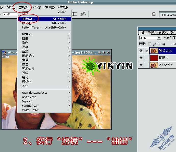Enable lock image pixels brush icon
Viewport: 176px width, 152px height.
[154, 44]
